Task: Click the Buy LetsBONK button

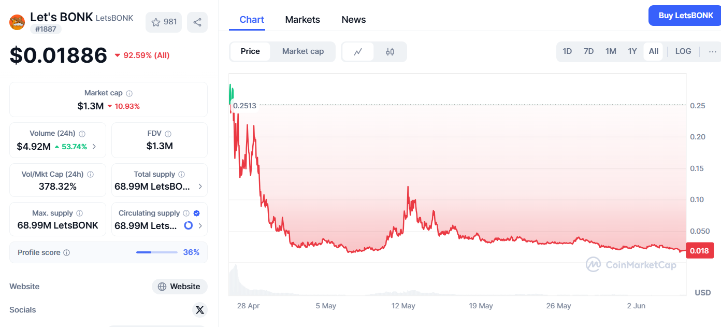Action: coord(686,16)
